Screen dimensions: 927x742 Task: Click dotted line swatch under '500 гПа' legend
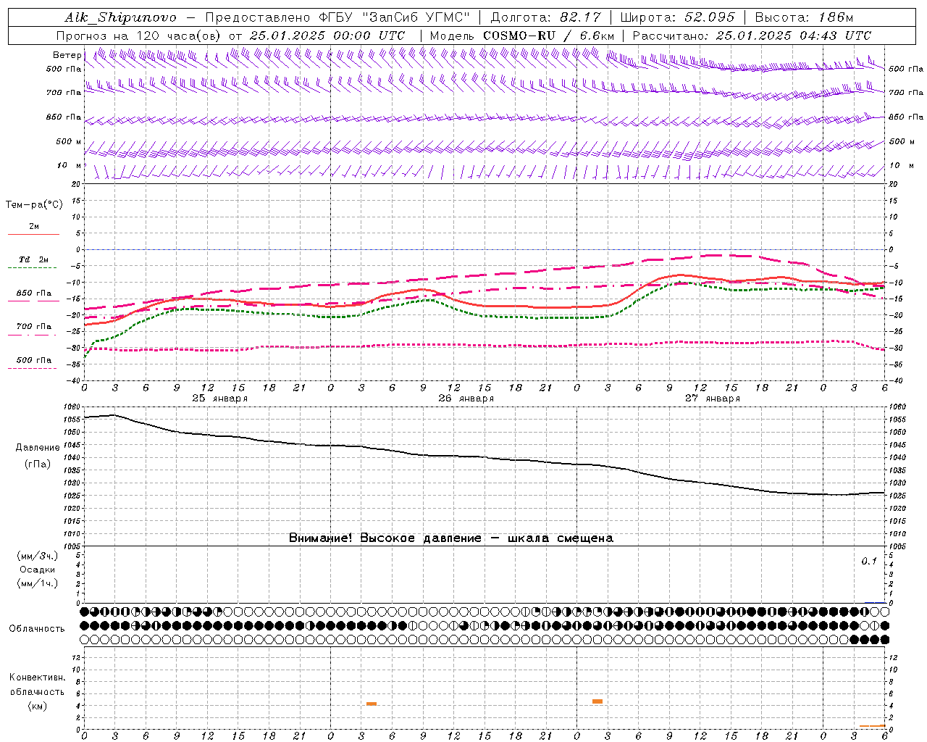[x=32, y=368]
